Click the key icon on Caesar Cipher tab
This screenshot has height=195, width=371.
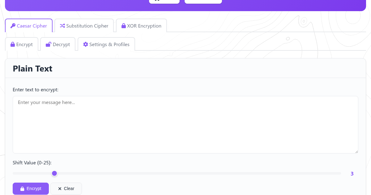13,26
